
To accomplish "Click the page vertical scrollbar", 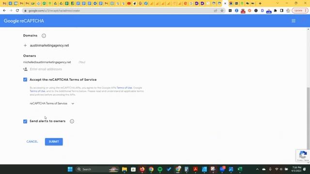I will (x=308, y=118).
